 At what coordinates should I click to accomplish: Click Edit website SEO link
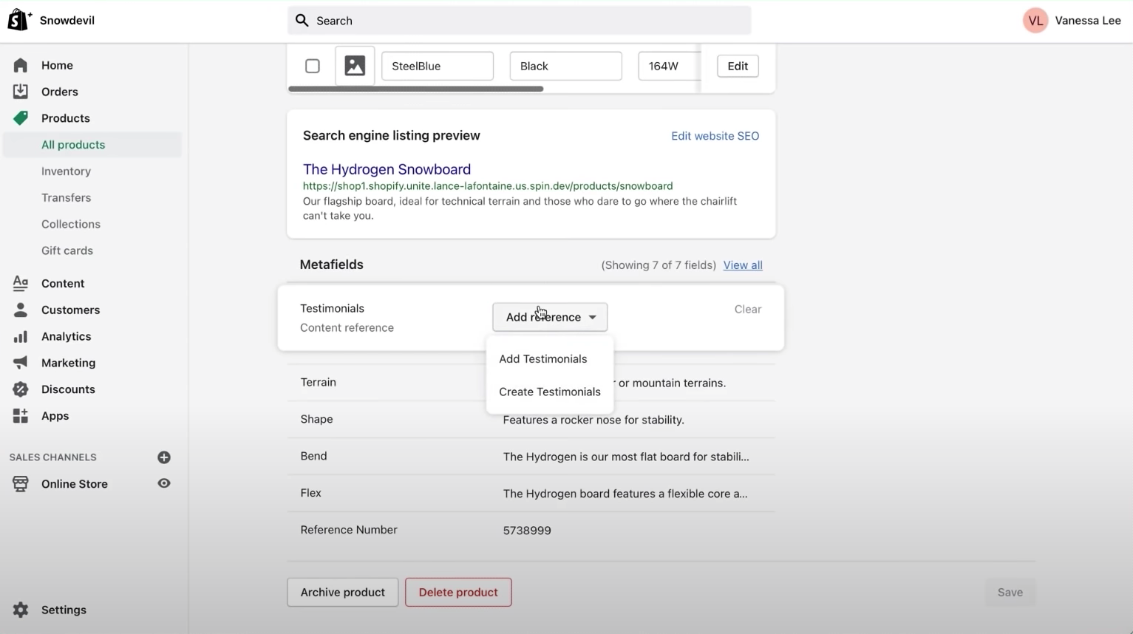(x=715, y=136)
